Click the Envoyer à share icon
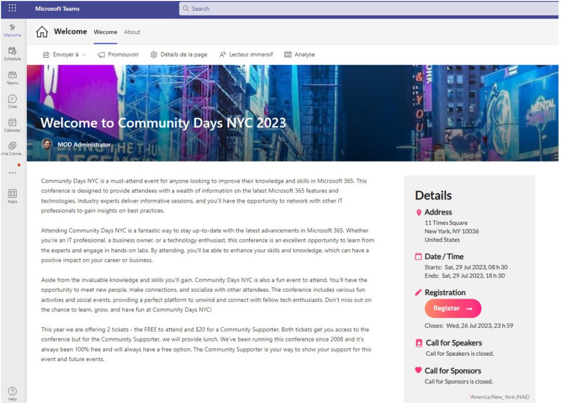Image resolution: width=561 pixels, height=403 pixels. coord(46,55)
